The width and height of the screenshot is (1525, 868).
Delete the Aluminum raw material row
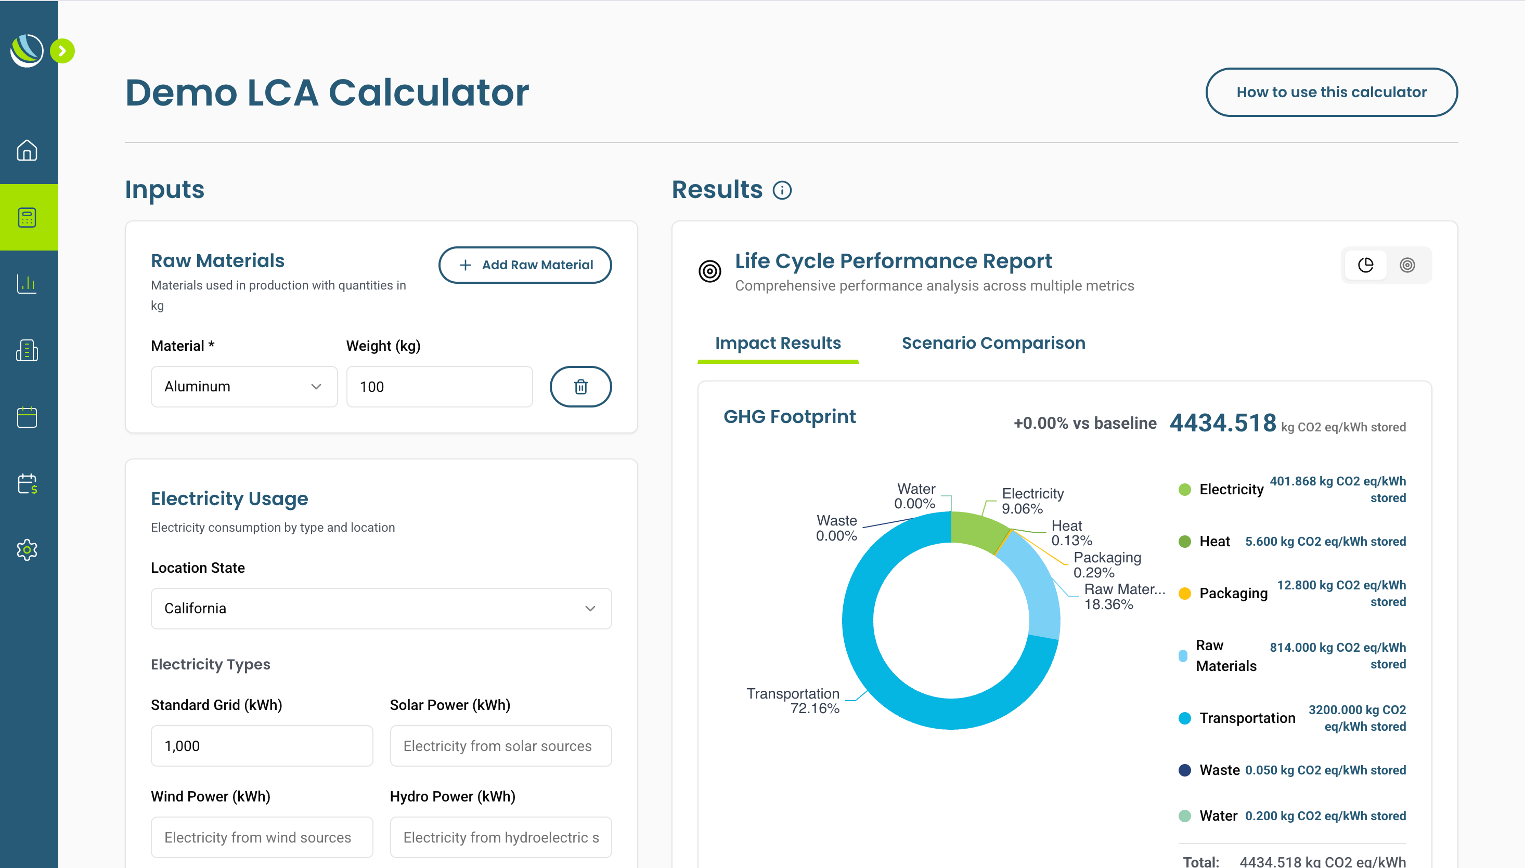[580, 387]
